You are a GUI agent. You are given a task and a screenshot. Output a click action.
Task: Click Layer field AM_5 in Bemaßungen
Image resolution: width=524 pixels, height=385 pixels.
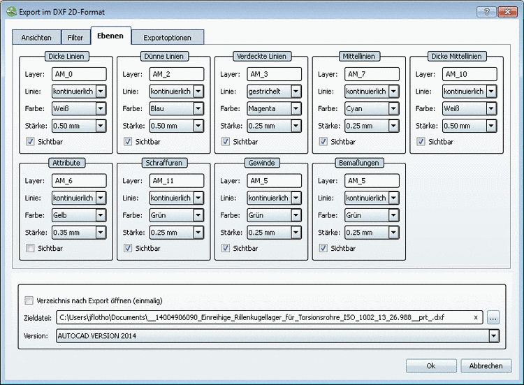(372, 181)
